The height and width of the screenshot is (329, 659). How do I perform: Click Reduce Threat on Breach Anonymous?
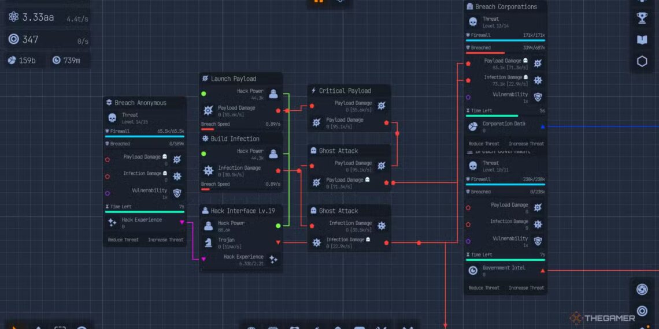click(123, 240)
